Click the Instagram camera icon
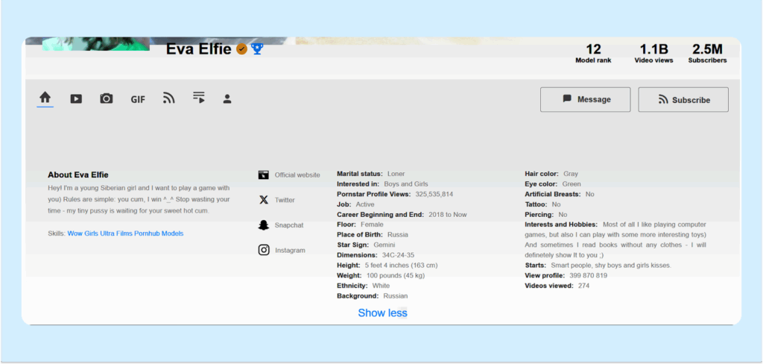The width and height of the screenshot is (763, 364). click(x=264, y=250)
